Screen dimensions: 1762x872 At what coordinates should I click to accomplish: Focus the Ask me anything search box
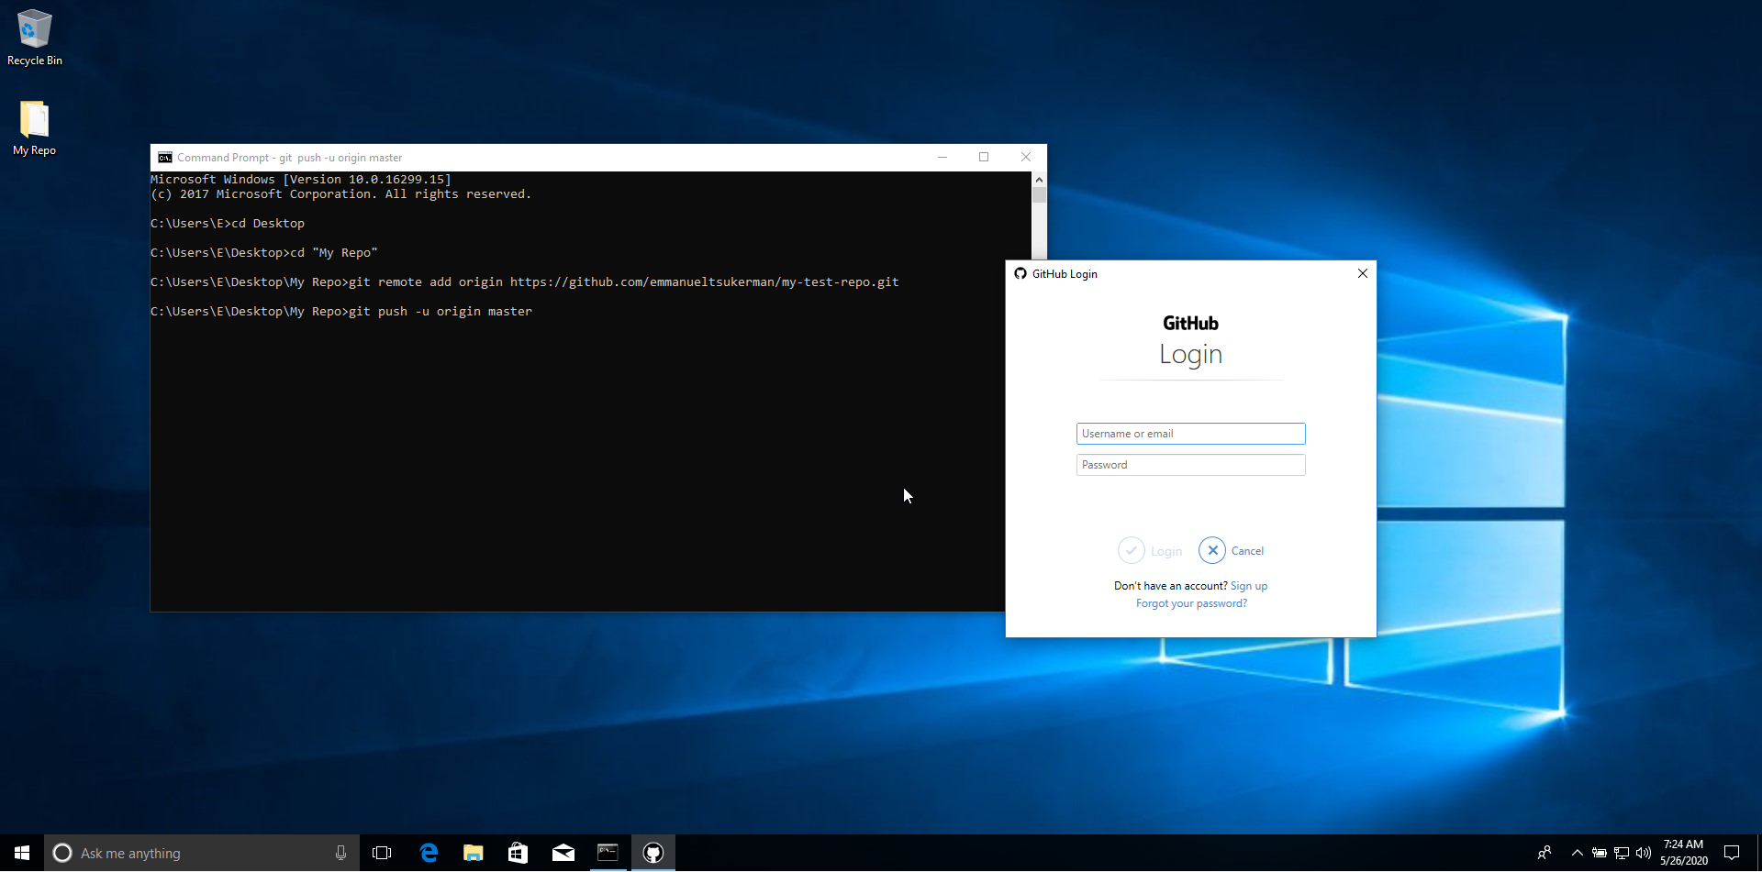(x=202, y=853)
